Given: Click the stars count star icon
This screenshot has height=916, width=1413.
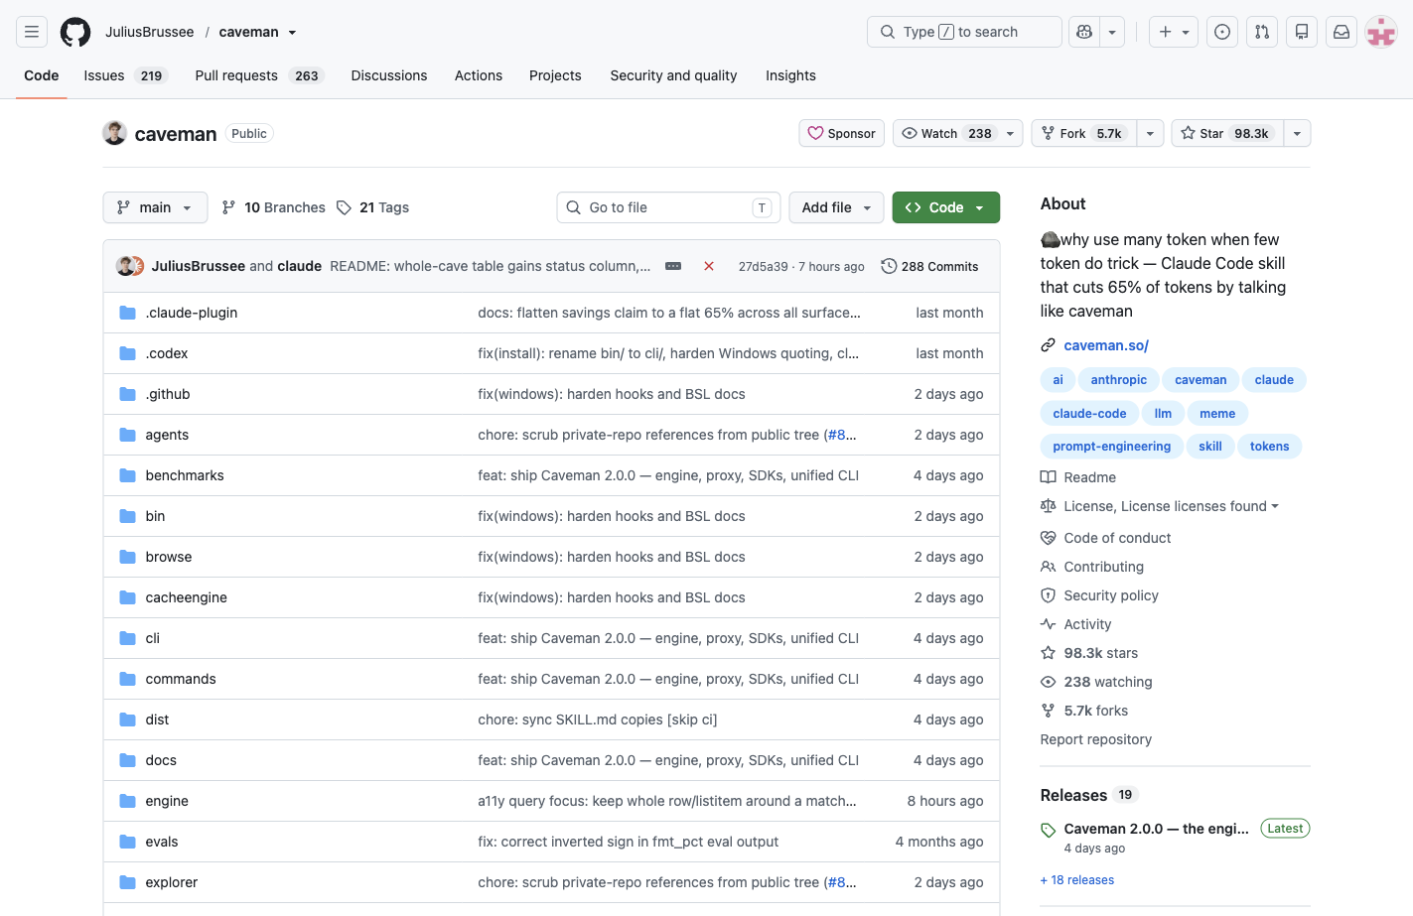Looking at the screenshot, I should point(1048,653).
